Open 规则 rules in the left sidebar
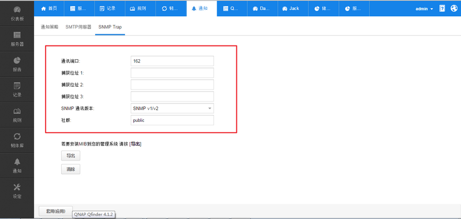This screenshot has width=461, height=219. pyautogui.click(x=17, y=115)
